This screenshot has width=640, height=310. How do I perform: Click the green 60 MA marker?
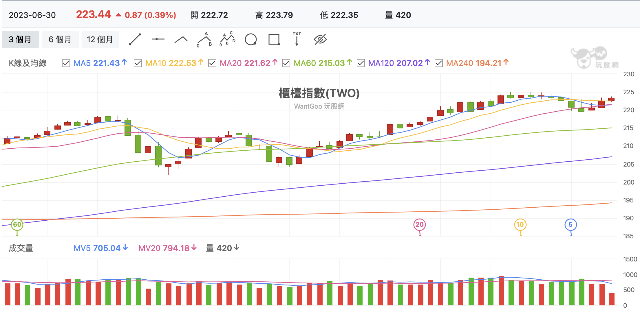coord(17,224)
